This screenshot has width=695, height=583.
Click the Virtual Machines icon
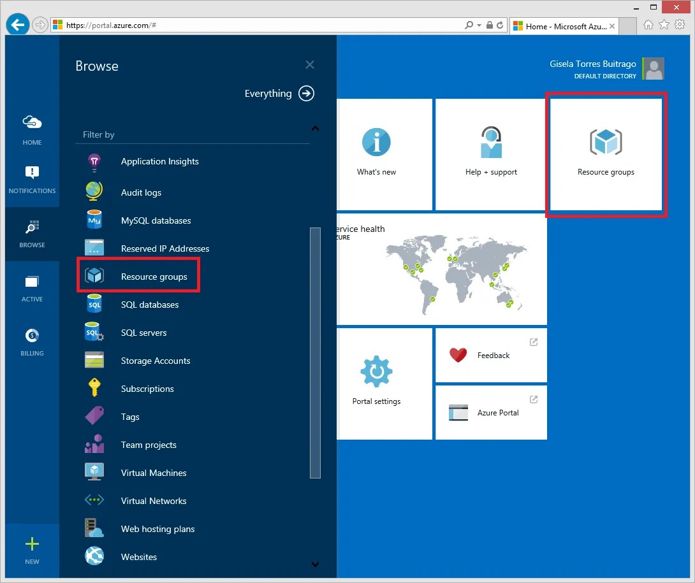click(x=94, y=473)
